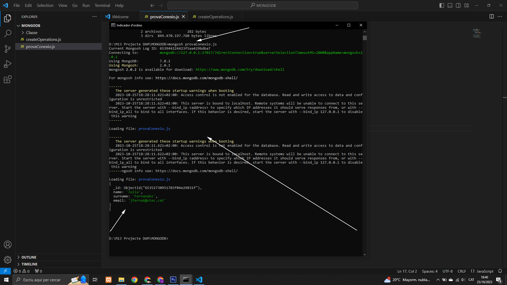Open the Source Control view
The width and height of the screenshot is (507, 285).
click(x=8, y=49)
